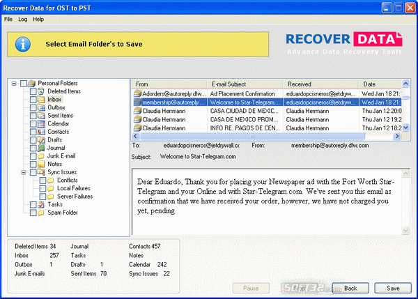Enable the Sent Items checkbox
Screen dimensions: 418x299
tap(33, 116)
